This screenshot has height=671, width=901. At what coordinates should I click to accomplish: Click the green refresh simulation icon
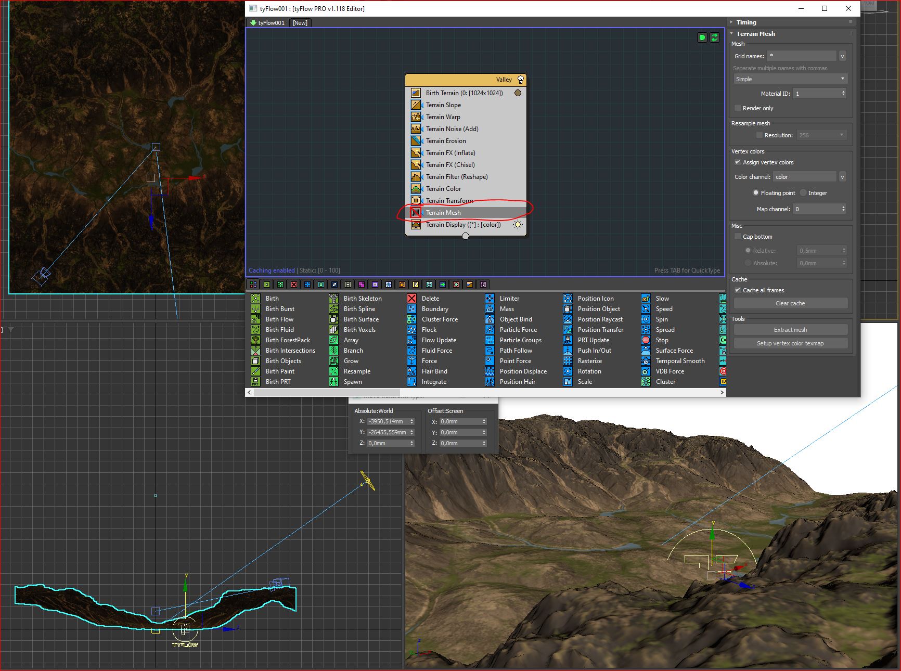pyautogui.click(x=715, y=37)
